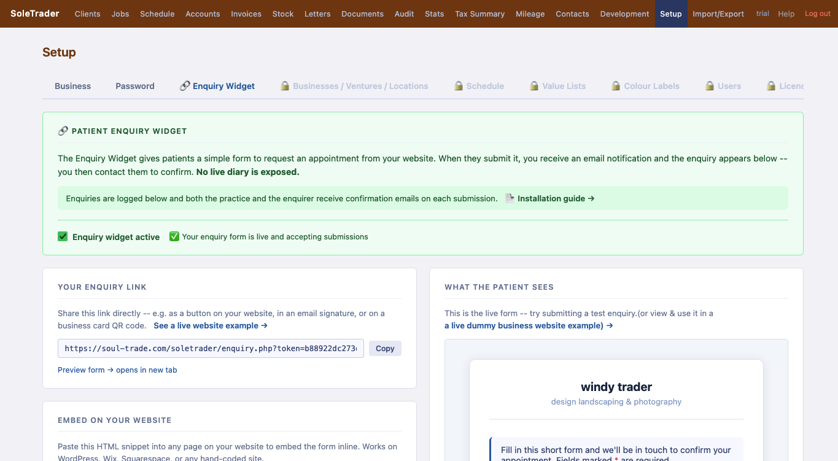This screenshot has height=461, width=838.
Task: Click the Setup page heading
Action: [x=59, y=52]
